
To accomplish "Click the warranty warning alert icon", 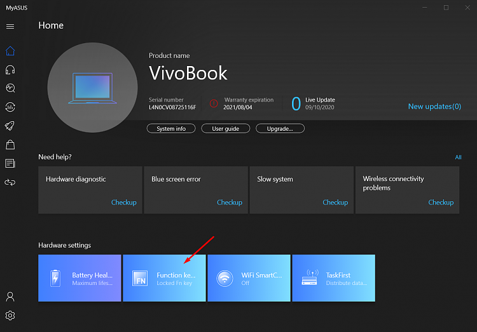I will (214, 103).
